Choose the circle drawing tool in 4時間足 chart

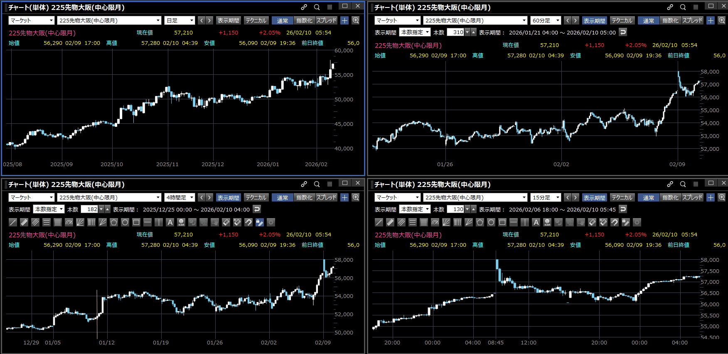point(125,222)
